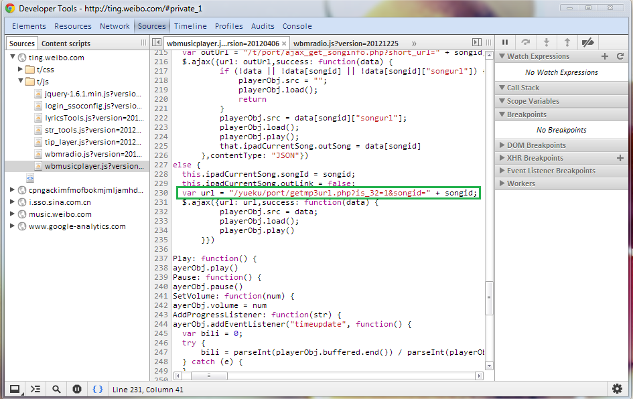The image size is (633, 399).
Task: Open search with the magnifier icon
Action: coord(56,389)
